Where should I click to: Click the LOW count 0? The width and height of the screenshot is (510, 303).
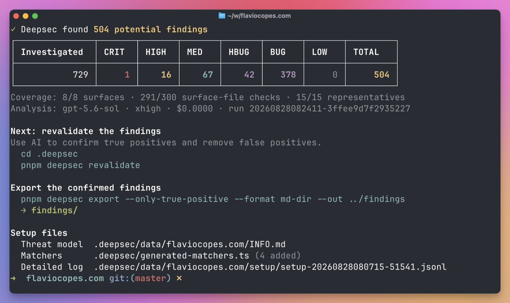(335, 74)
